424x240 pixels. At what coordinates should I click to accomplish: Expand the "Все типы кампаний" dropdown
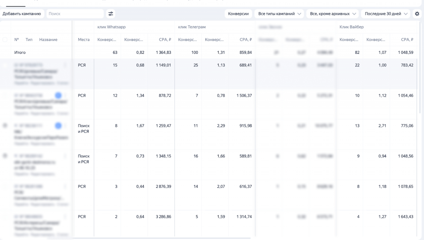[279, 14]
